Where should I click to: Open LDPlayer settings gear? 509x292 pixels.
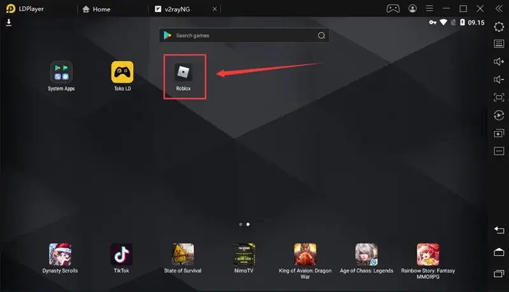point(499,27)
